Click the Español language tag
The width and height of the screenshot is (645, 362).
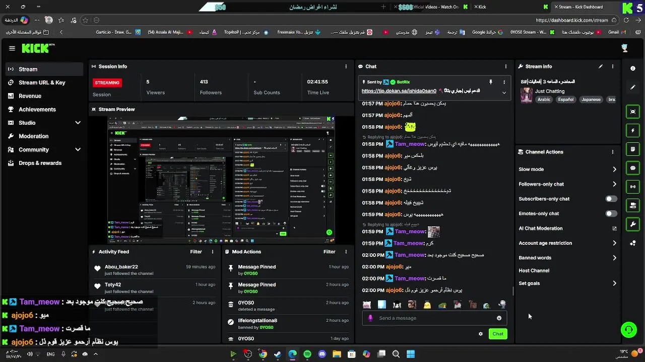(x=565, y=100)
